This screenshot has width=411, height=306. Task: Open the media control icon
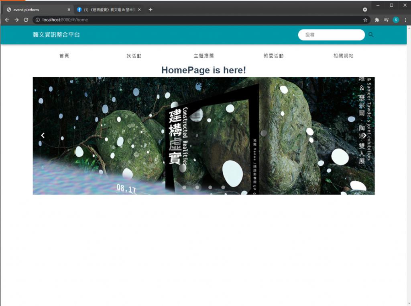[387, 20]
